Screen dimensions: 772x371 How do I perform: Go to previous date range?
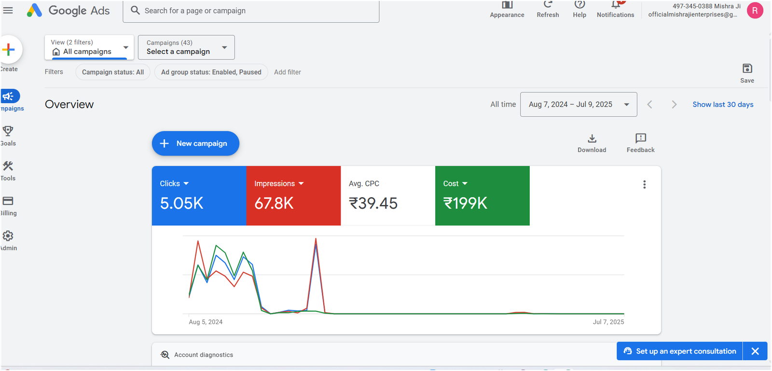coord(649,105)
